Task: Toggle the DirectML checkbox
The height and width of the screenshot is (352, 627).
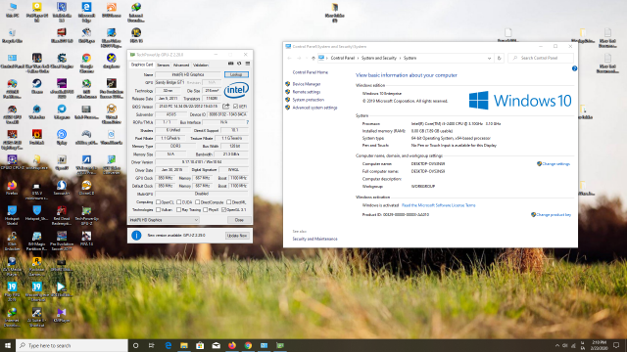Action: point(228,202)
